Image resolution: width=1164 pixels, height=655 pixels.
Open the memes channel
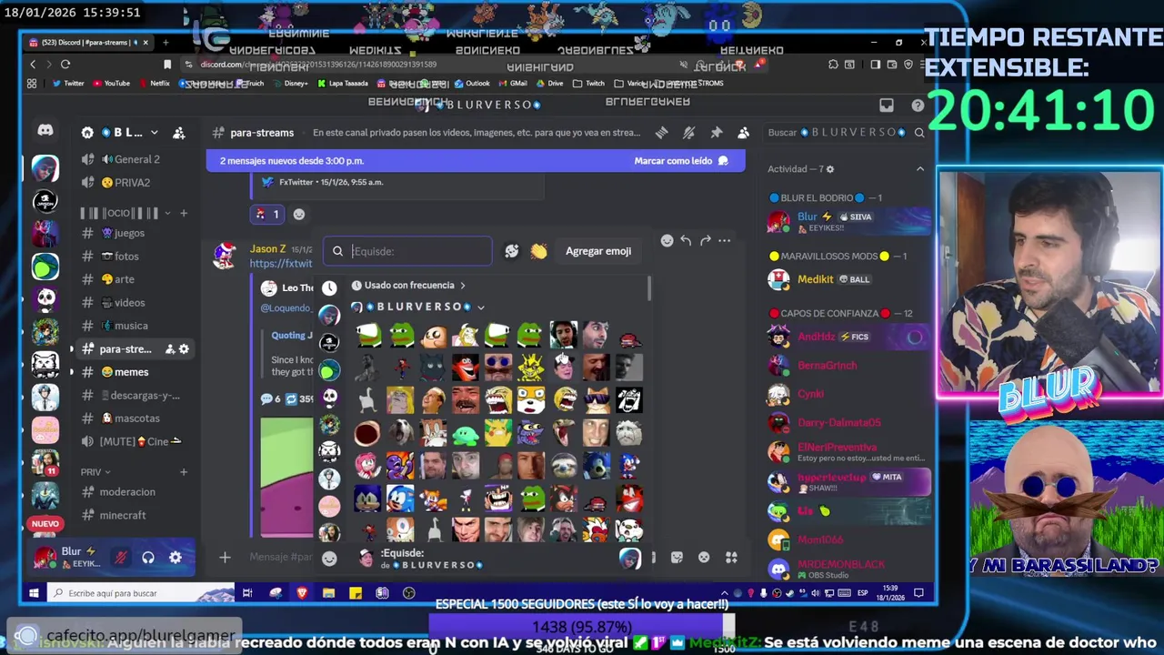click(131, 372)
